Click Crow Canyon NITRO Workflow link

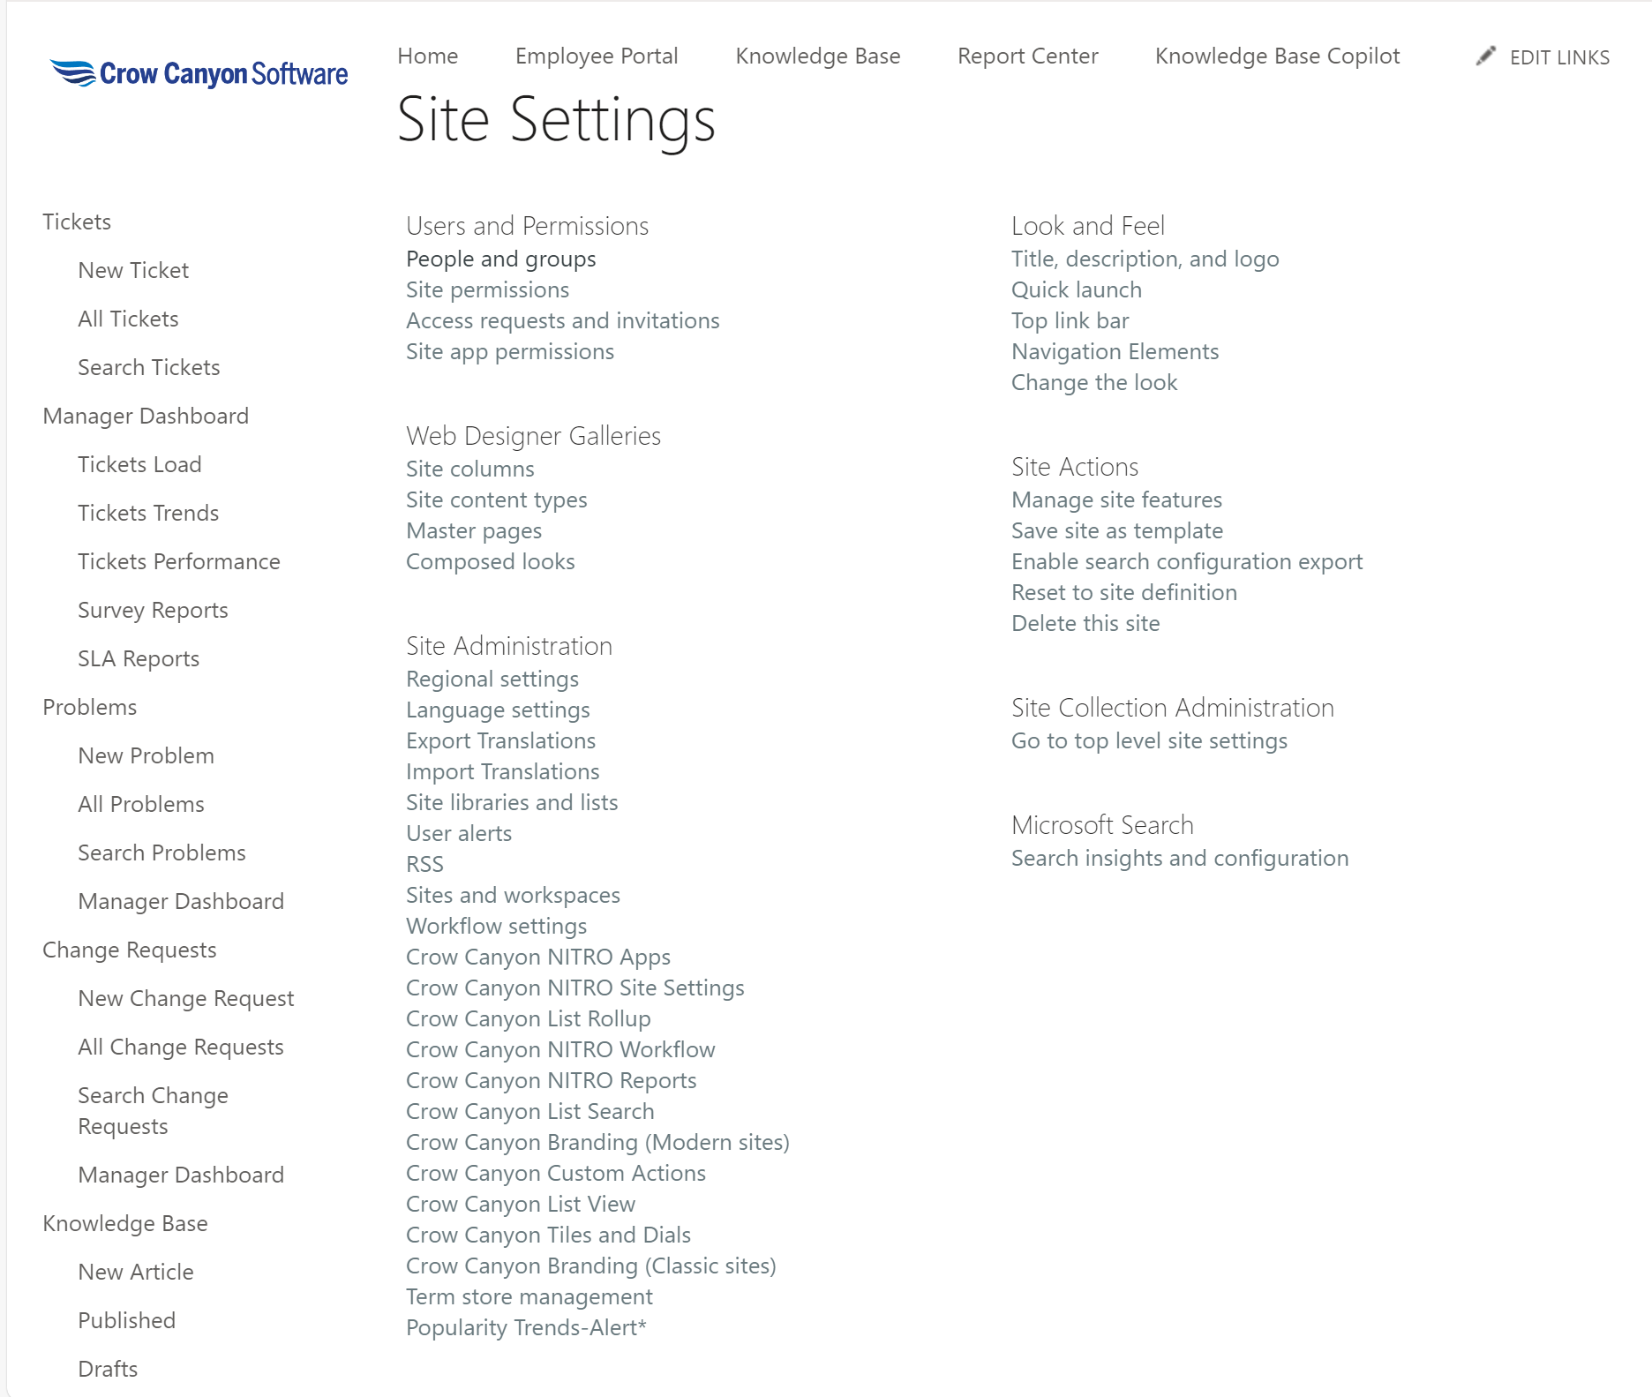click(560, 1050)
